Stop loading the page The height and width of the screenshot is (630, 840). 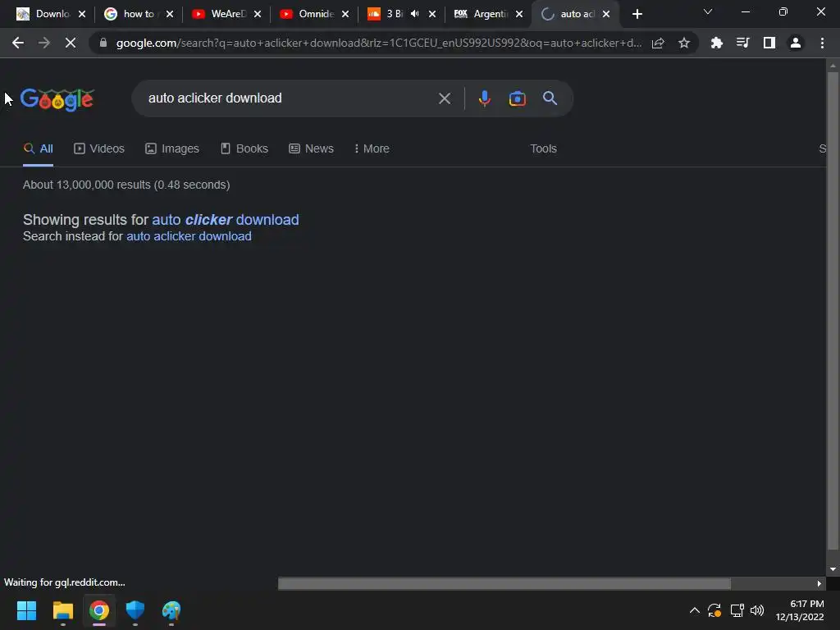71,43
